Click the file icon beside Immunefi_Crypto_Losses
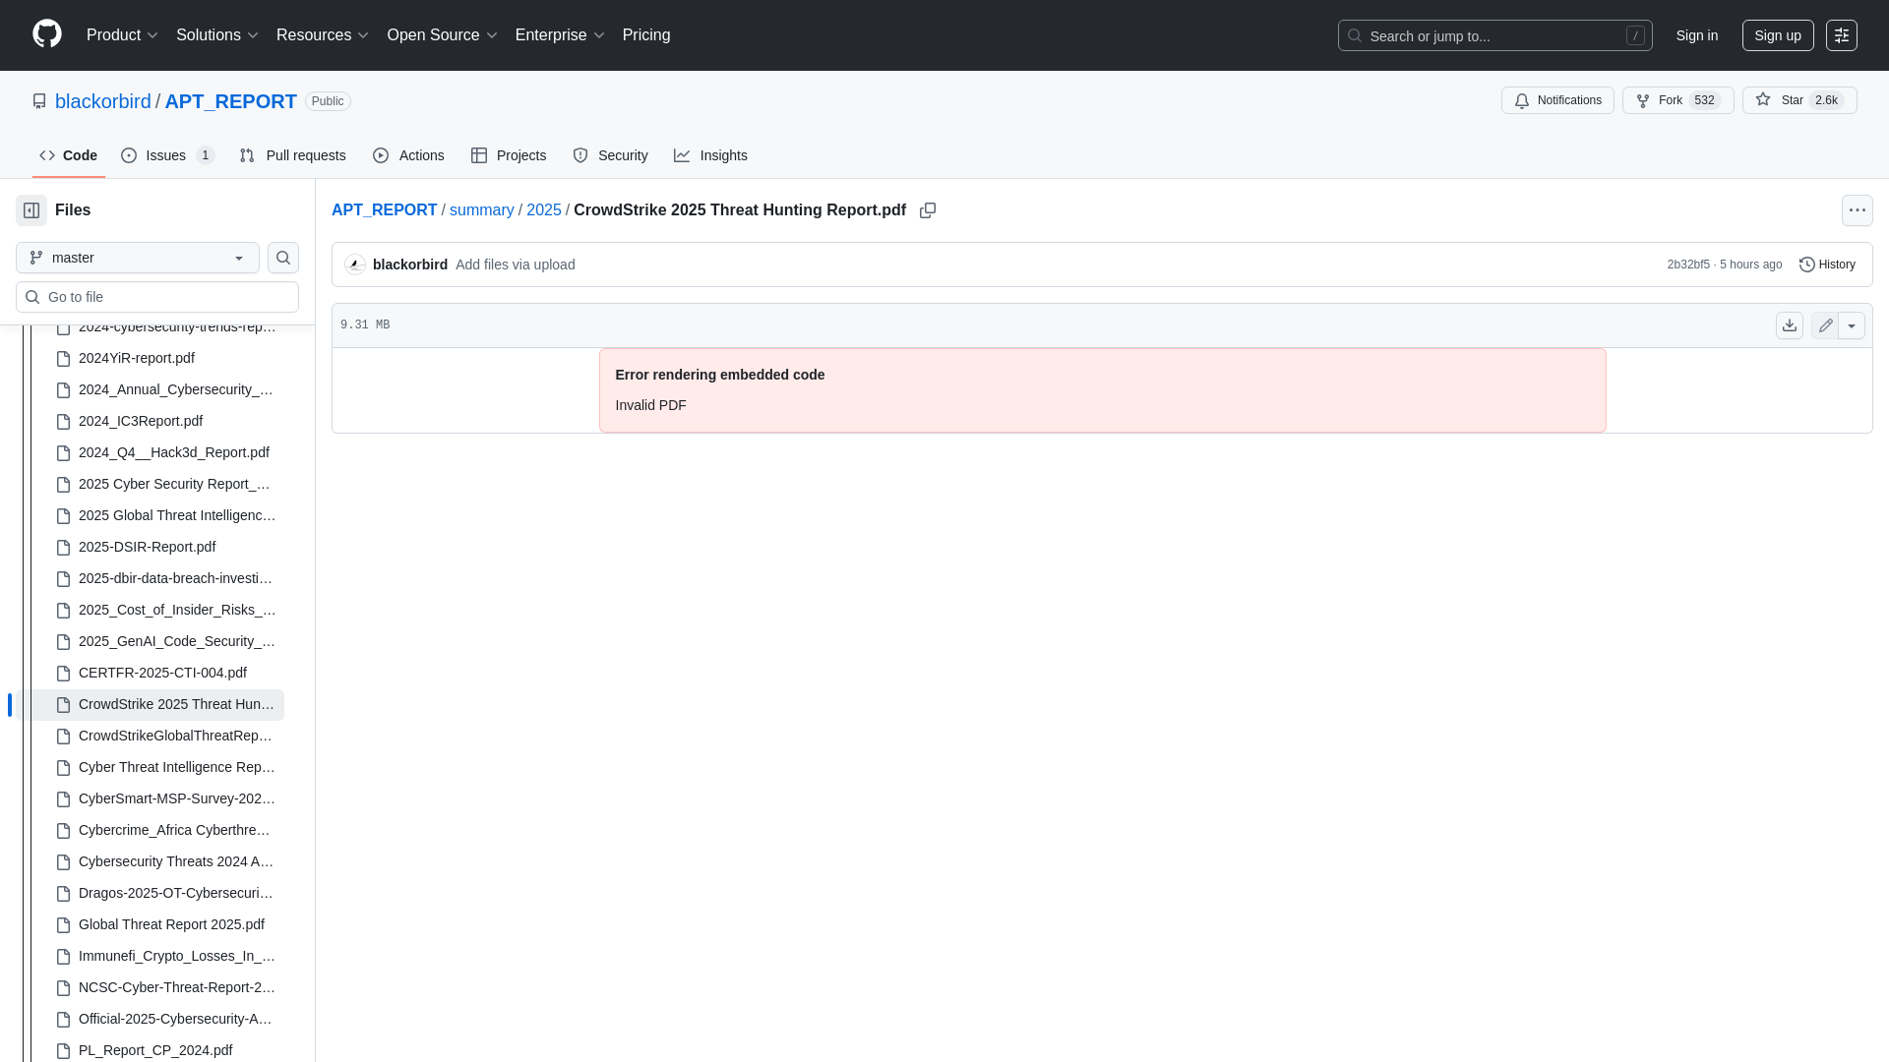The width and height of the screenshot is (1889, 1062). click(64, 957)
